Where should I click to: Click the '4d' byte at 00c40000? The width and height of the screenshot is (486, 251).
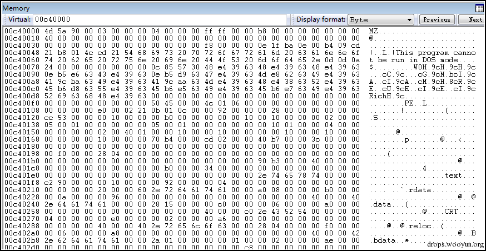point(49,31)
